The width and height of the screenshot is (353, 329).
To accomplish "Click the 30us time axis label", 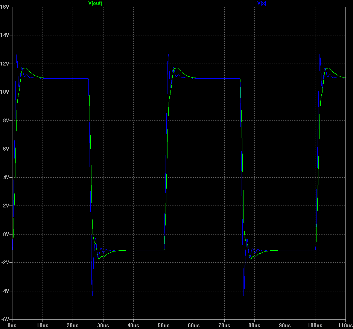I will (103, 325).
